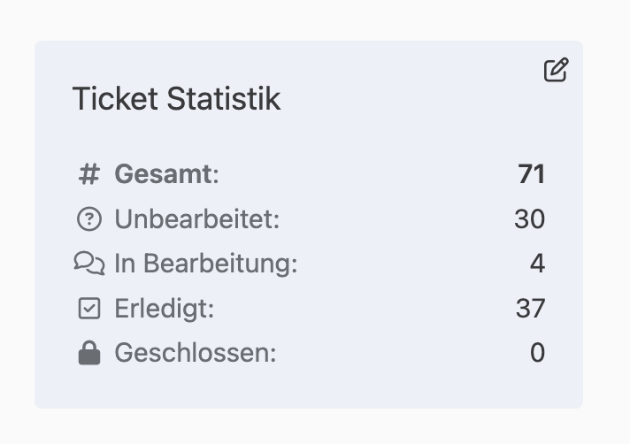
Task: Click the checkbox icon beside Erledigt
Action: [89, 309]
